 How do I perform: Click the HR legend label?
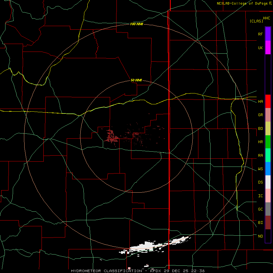coord(260,142)
